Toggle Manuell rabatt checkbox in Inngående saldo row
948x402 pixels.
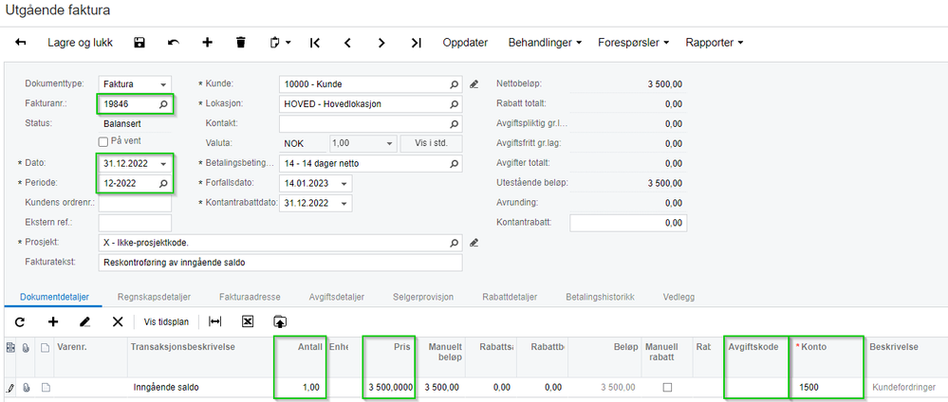(x=667, y=387)
